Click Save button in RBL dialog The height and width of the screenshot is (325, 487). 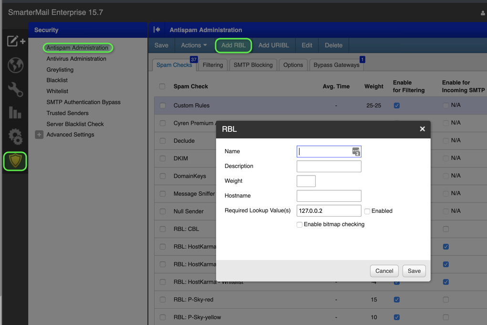pyautogui.click(x=414, y=271)
